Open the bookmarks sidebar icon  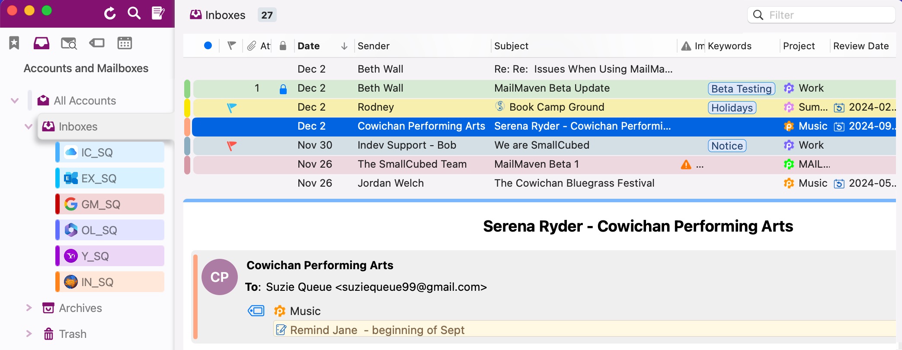click(14, 43)
